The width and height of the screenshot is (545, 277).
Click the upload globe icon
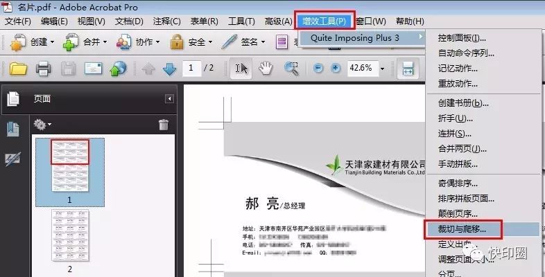pyautogui.click(x=118, y=69)
